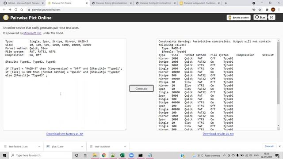Close the Pairwise Pict Online tab

pyautogui.click(x=87, y=3)
